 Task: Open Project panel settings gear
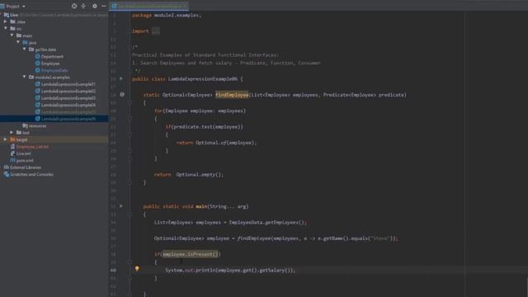click(95, 6)
